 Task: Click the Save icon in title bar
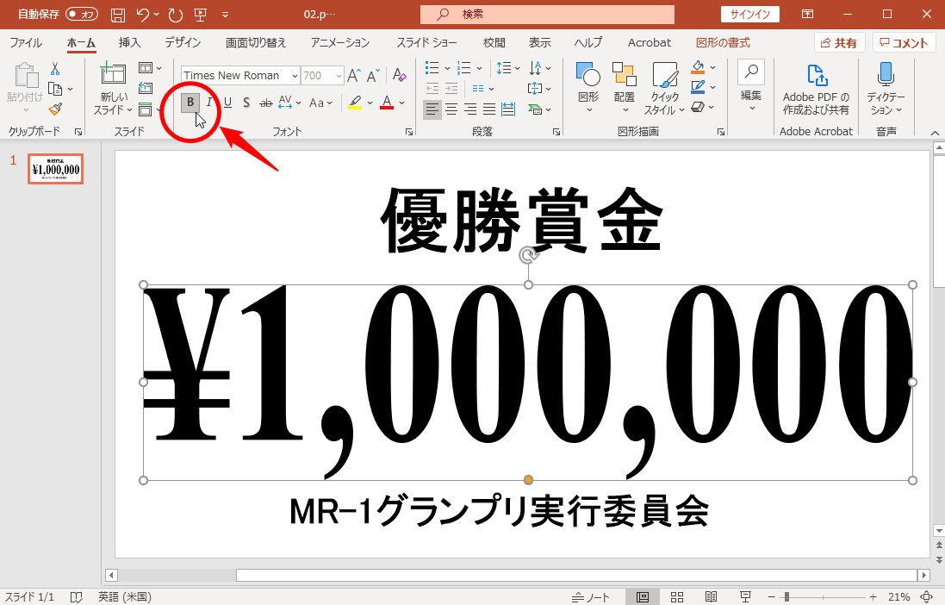pos(118,14)
